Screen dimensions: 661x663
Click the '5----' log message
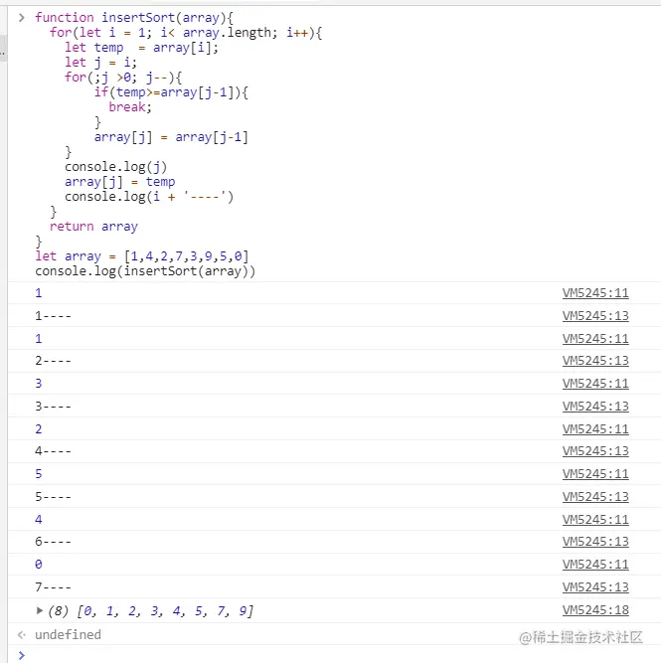pos(53,497)
